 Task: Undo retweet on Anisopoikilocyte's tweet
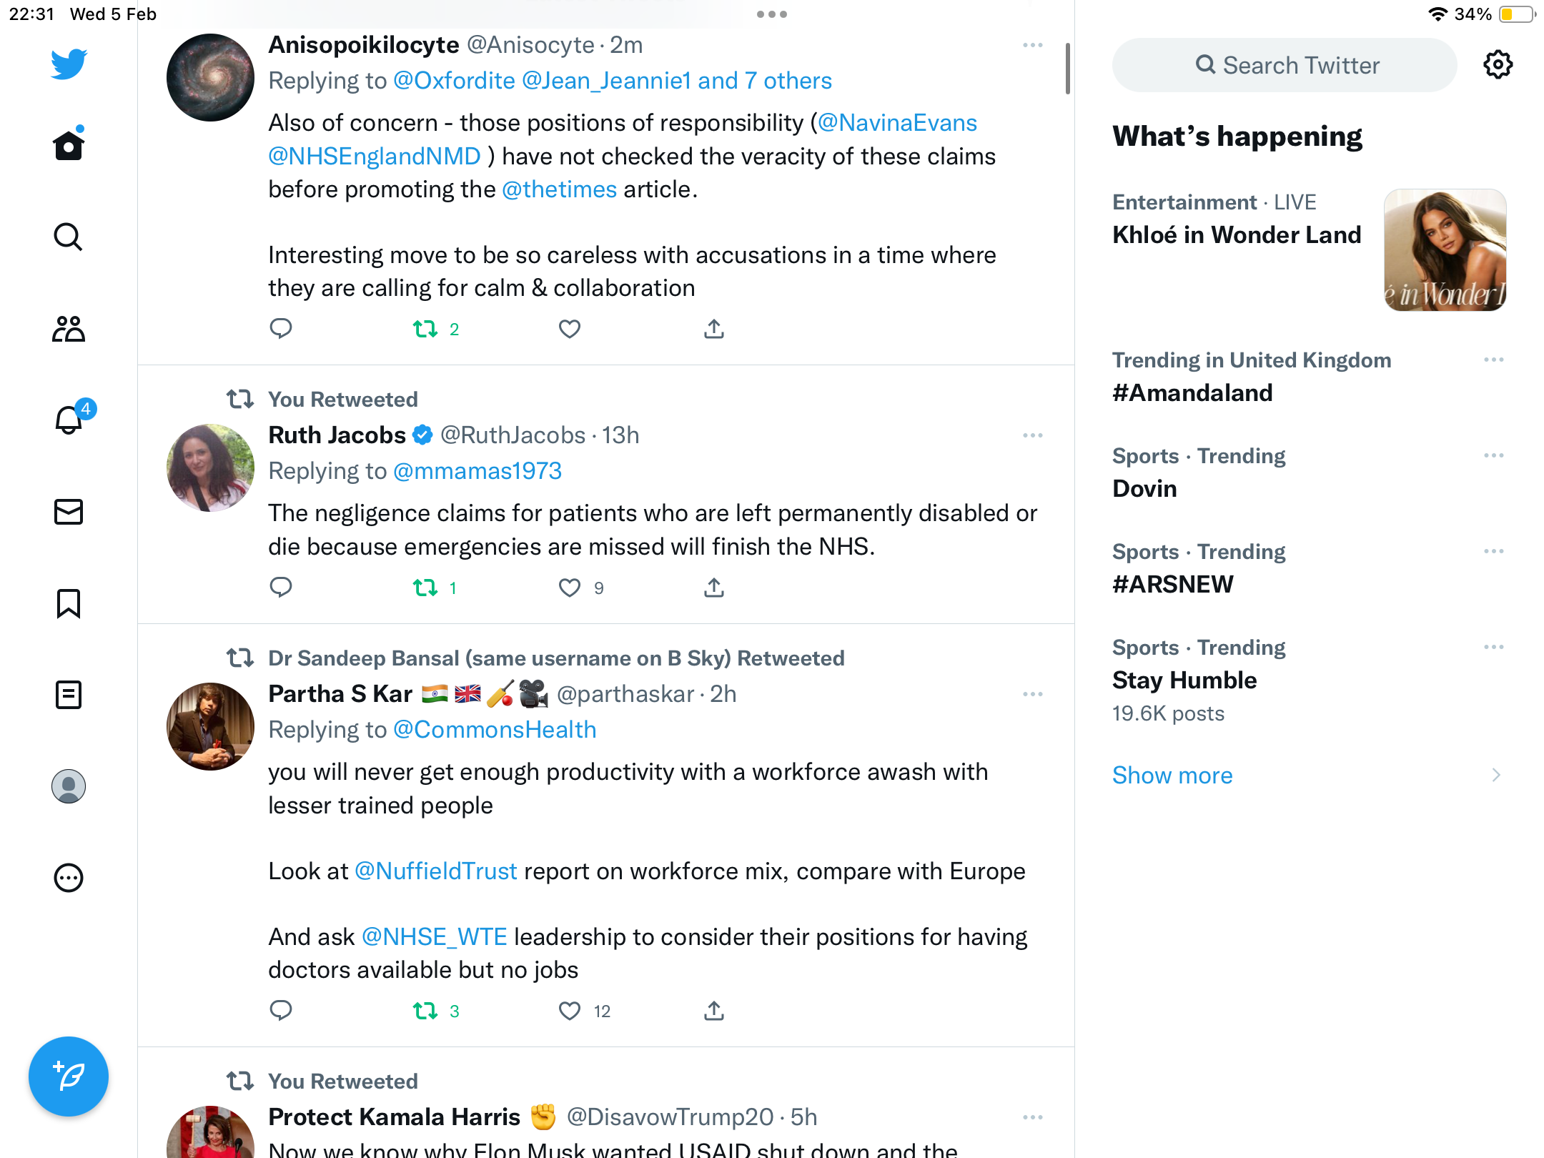click(425, 329)
